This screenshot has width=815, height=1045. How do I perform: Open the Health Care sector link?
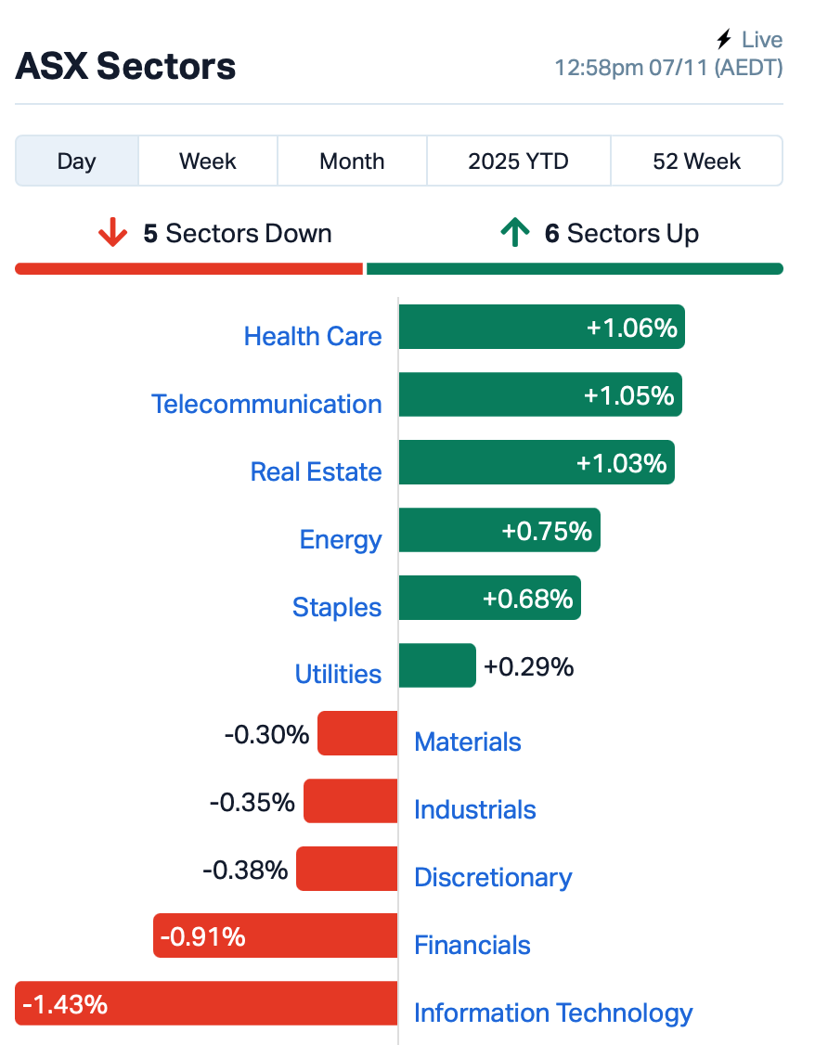[313, 336]
